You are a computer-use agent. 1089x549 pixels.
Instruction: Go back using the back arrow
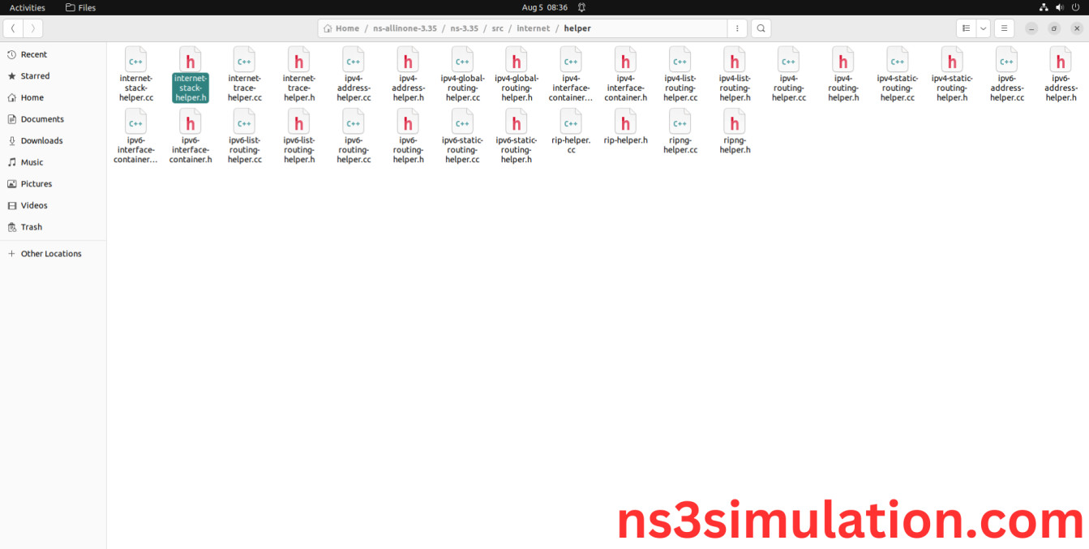[13, 28]
